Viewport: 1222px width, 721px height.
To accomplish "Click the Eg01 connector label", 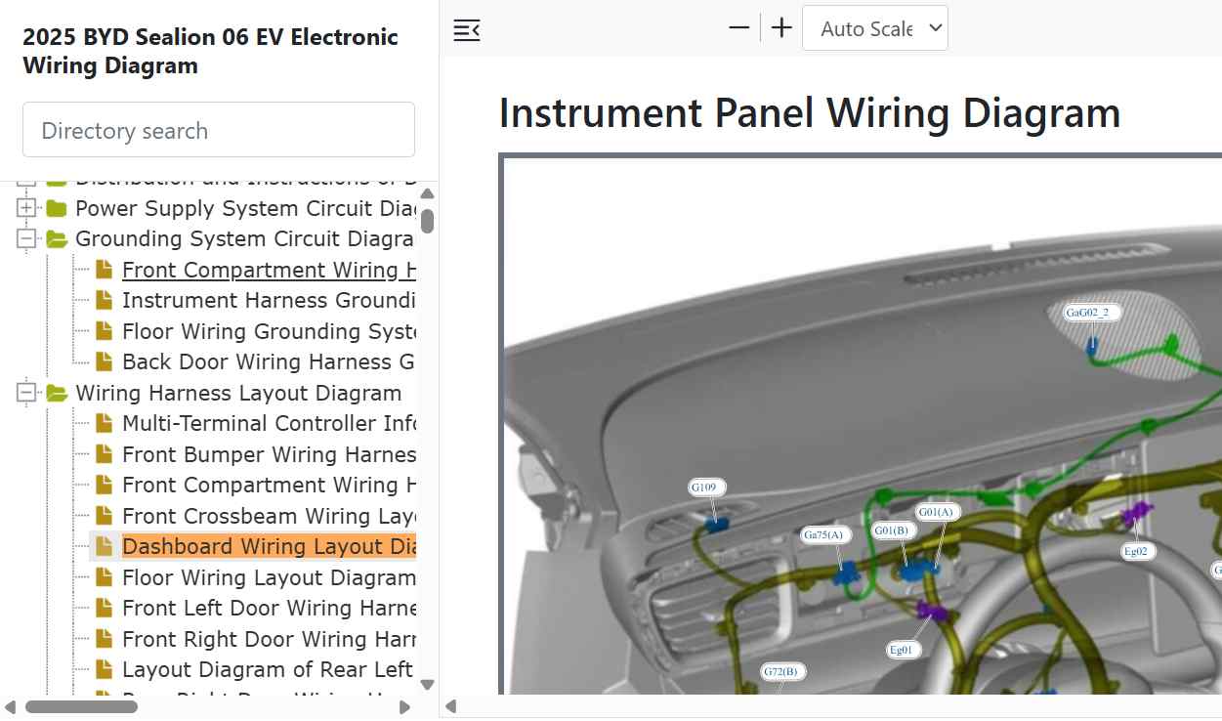I will click(x=903, y=650).
